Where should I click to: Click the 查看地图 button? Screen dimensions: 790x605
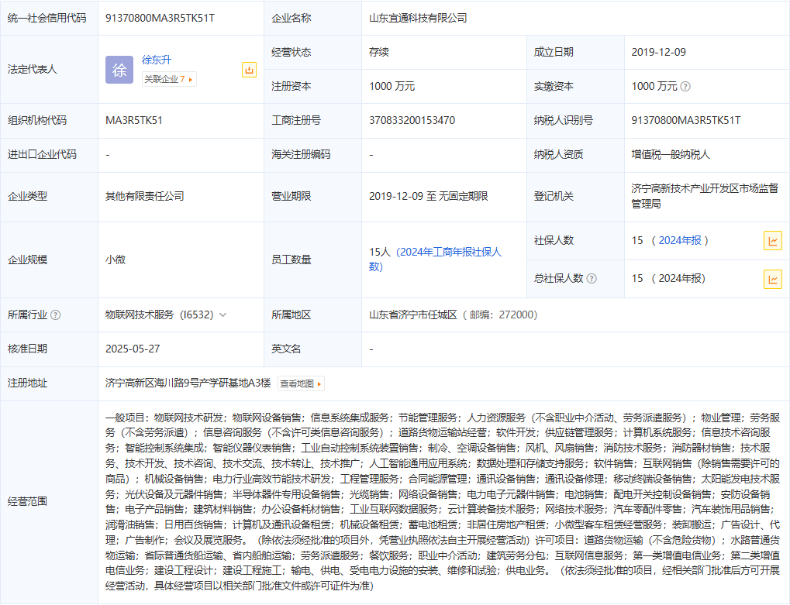coord(301,383)
